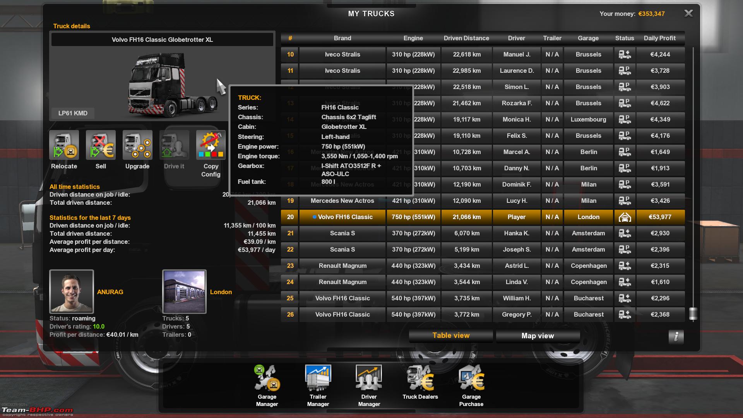Click the Copy Config icon

point(211,145)
